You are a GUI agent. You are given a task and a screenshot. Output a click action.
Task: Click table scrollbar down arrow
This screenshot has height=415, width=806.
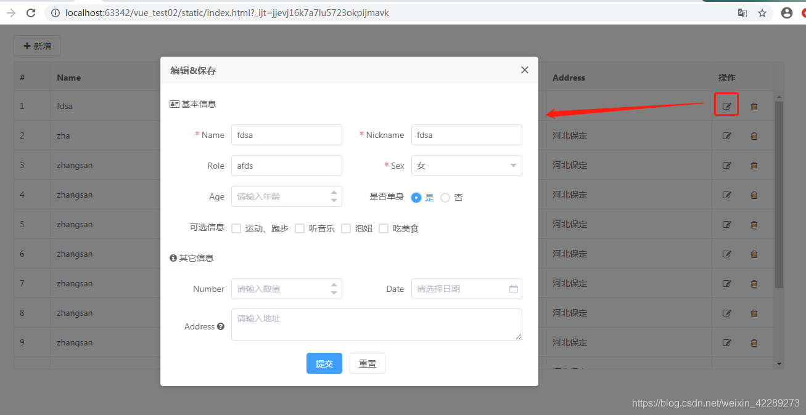[x=779, y=364]
